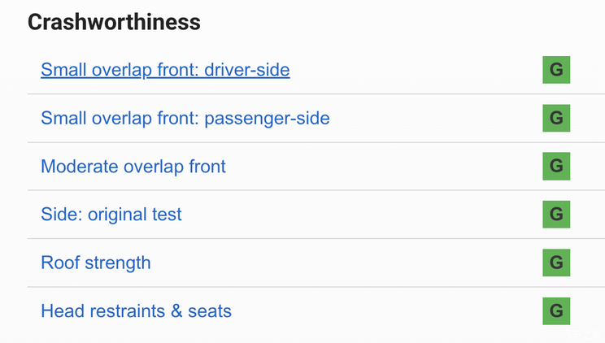Select the Roof strength G rating badge
The width and height of the screenshot is (605, 343).
coord(556,263)
